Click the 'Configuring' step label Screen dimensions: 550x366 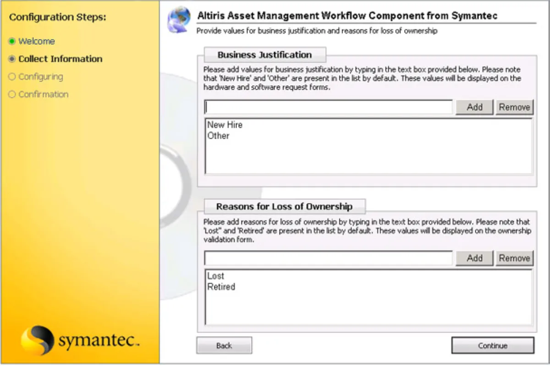pyautogui.click(x=41, y=77)
